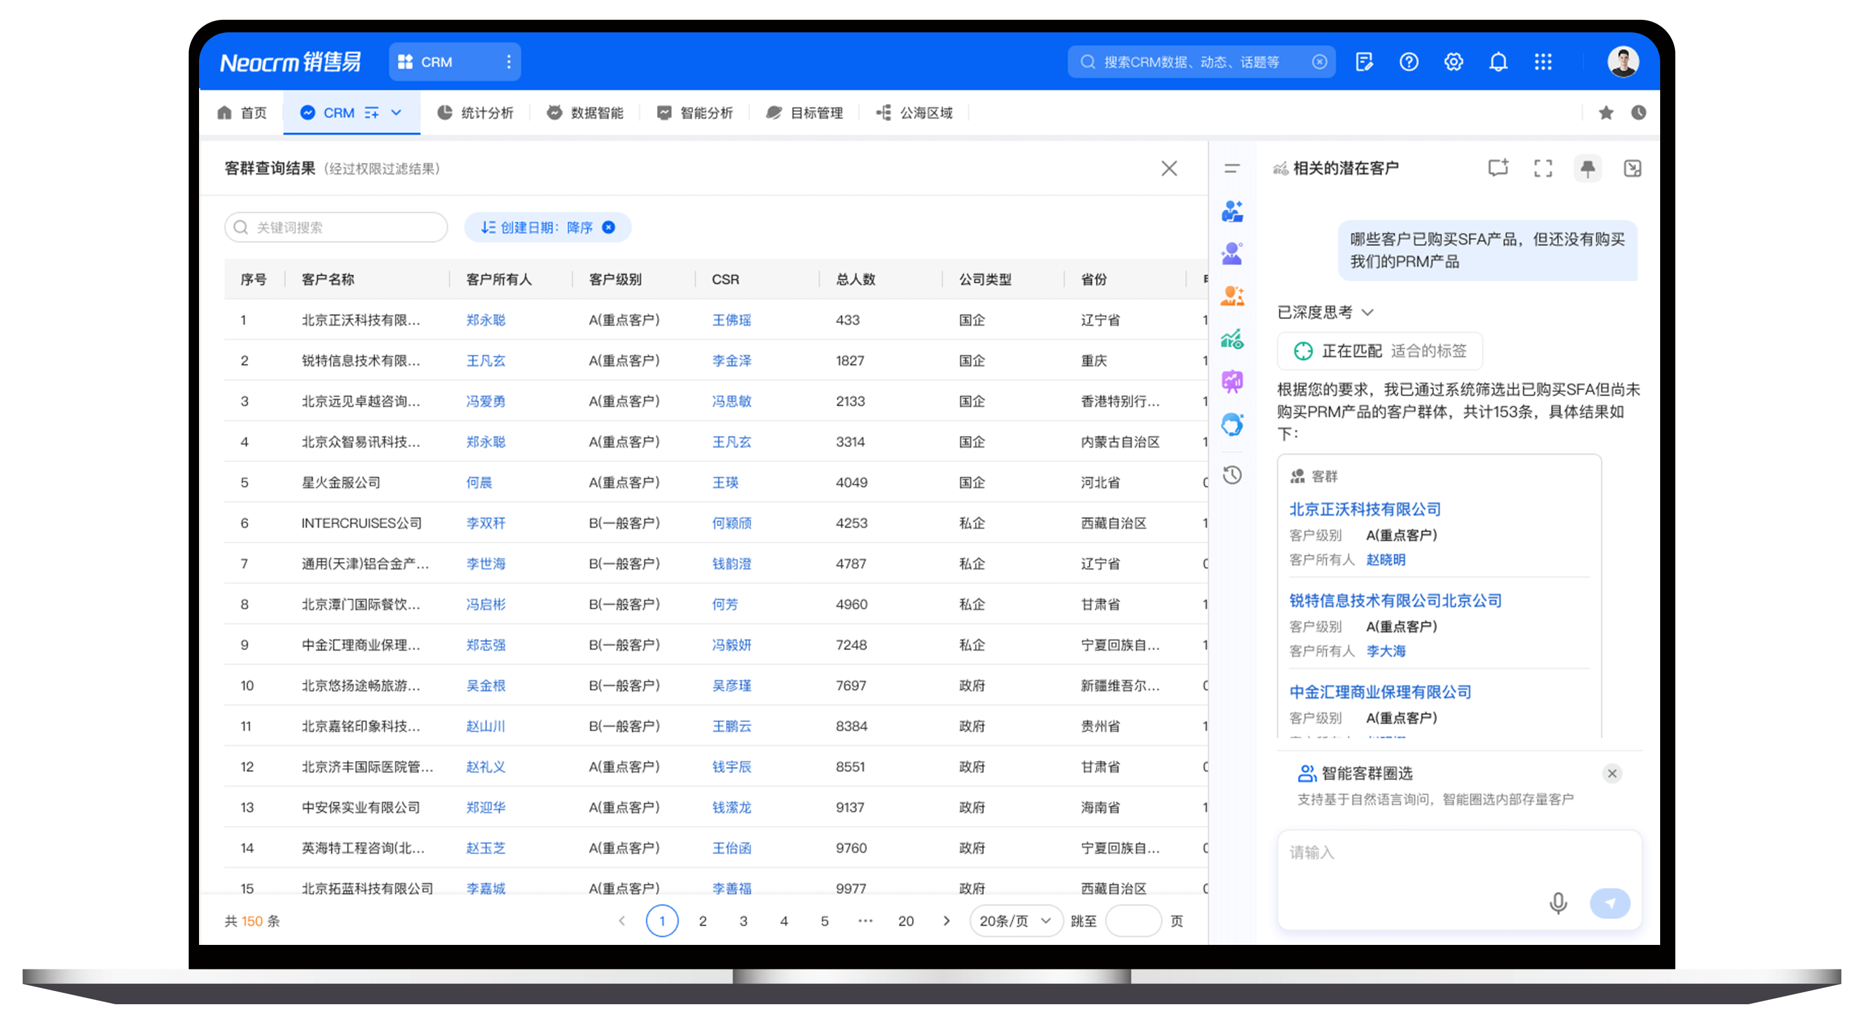Collapse the assistant sidebar menu icon

(x=1231, y=168)
